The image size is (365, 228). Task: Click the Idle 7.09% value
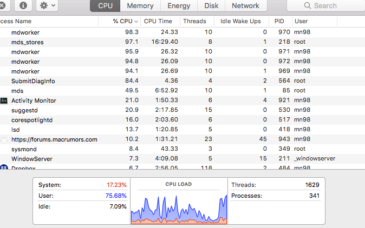tap(118, 206)
